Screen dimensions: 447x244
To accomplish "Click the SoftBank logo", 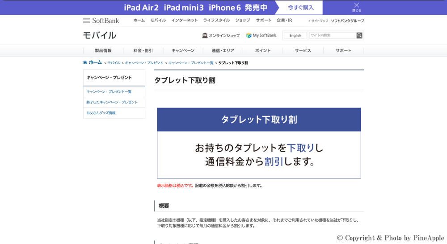I will click(101, 21).
